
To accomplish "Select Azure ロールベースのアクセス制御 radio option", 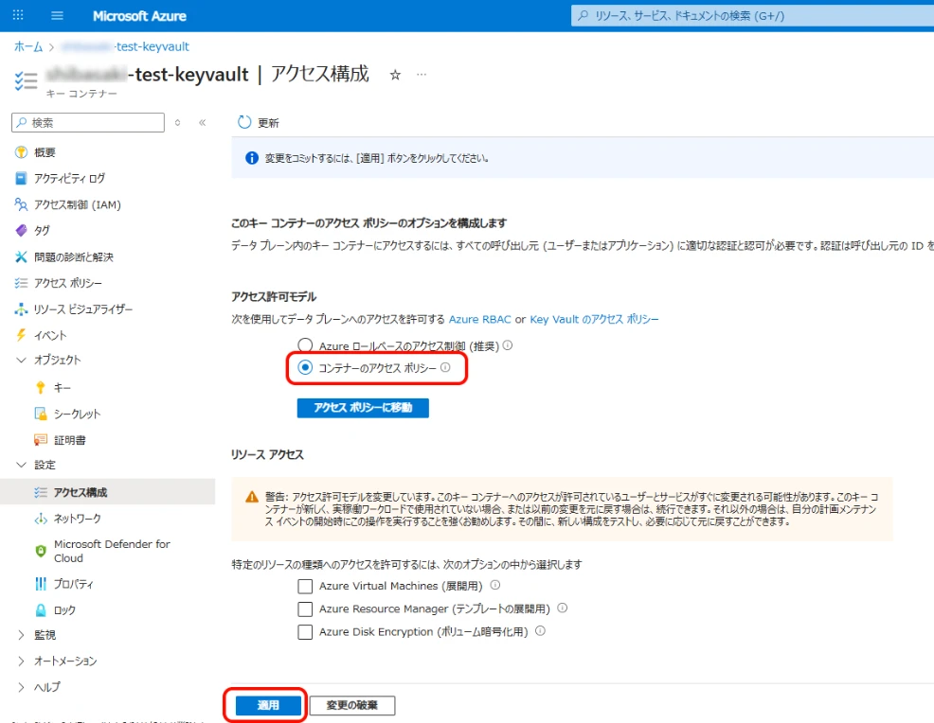I will pyautogui.click(x=305, y=345).
